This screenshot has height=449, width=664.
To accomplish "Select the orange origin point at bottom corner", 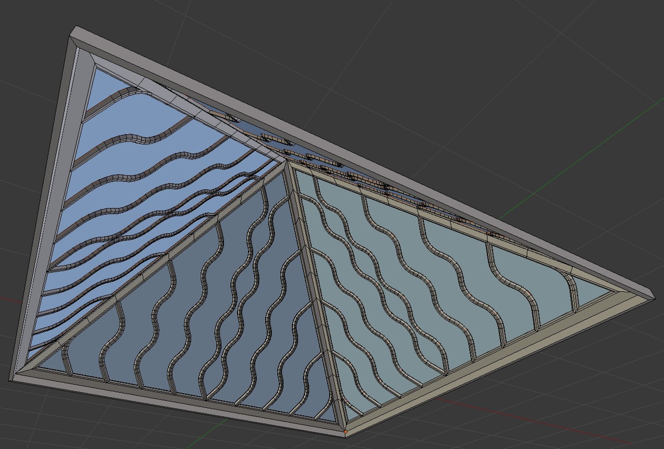I will 345,432.
